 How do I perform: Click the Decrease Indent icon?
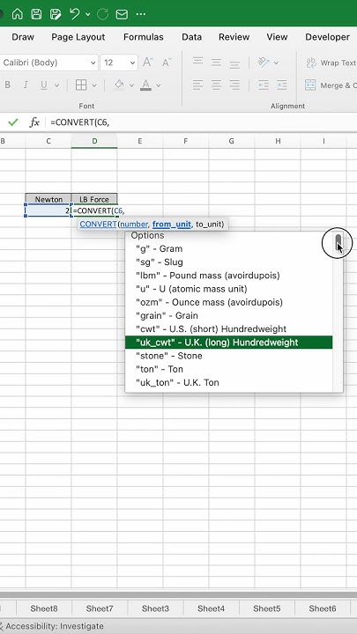264,85
